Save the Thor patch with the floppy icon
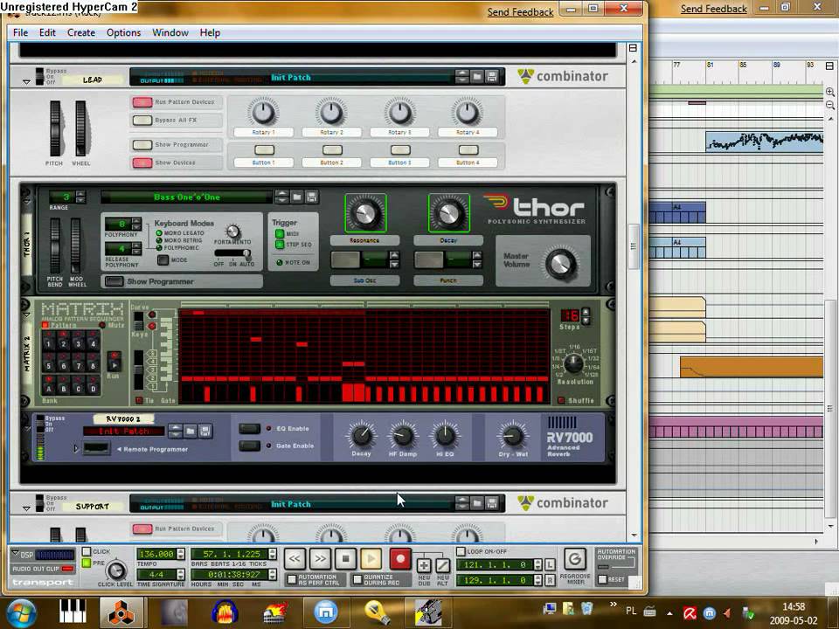 click(311, 197)
